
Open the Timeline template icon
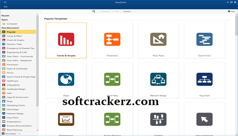158,119
